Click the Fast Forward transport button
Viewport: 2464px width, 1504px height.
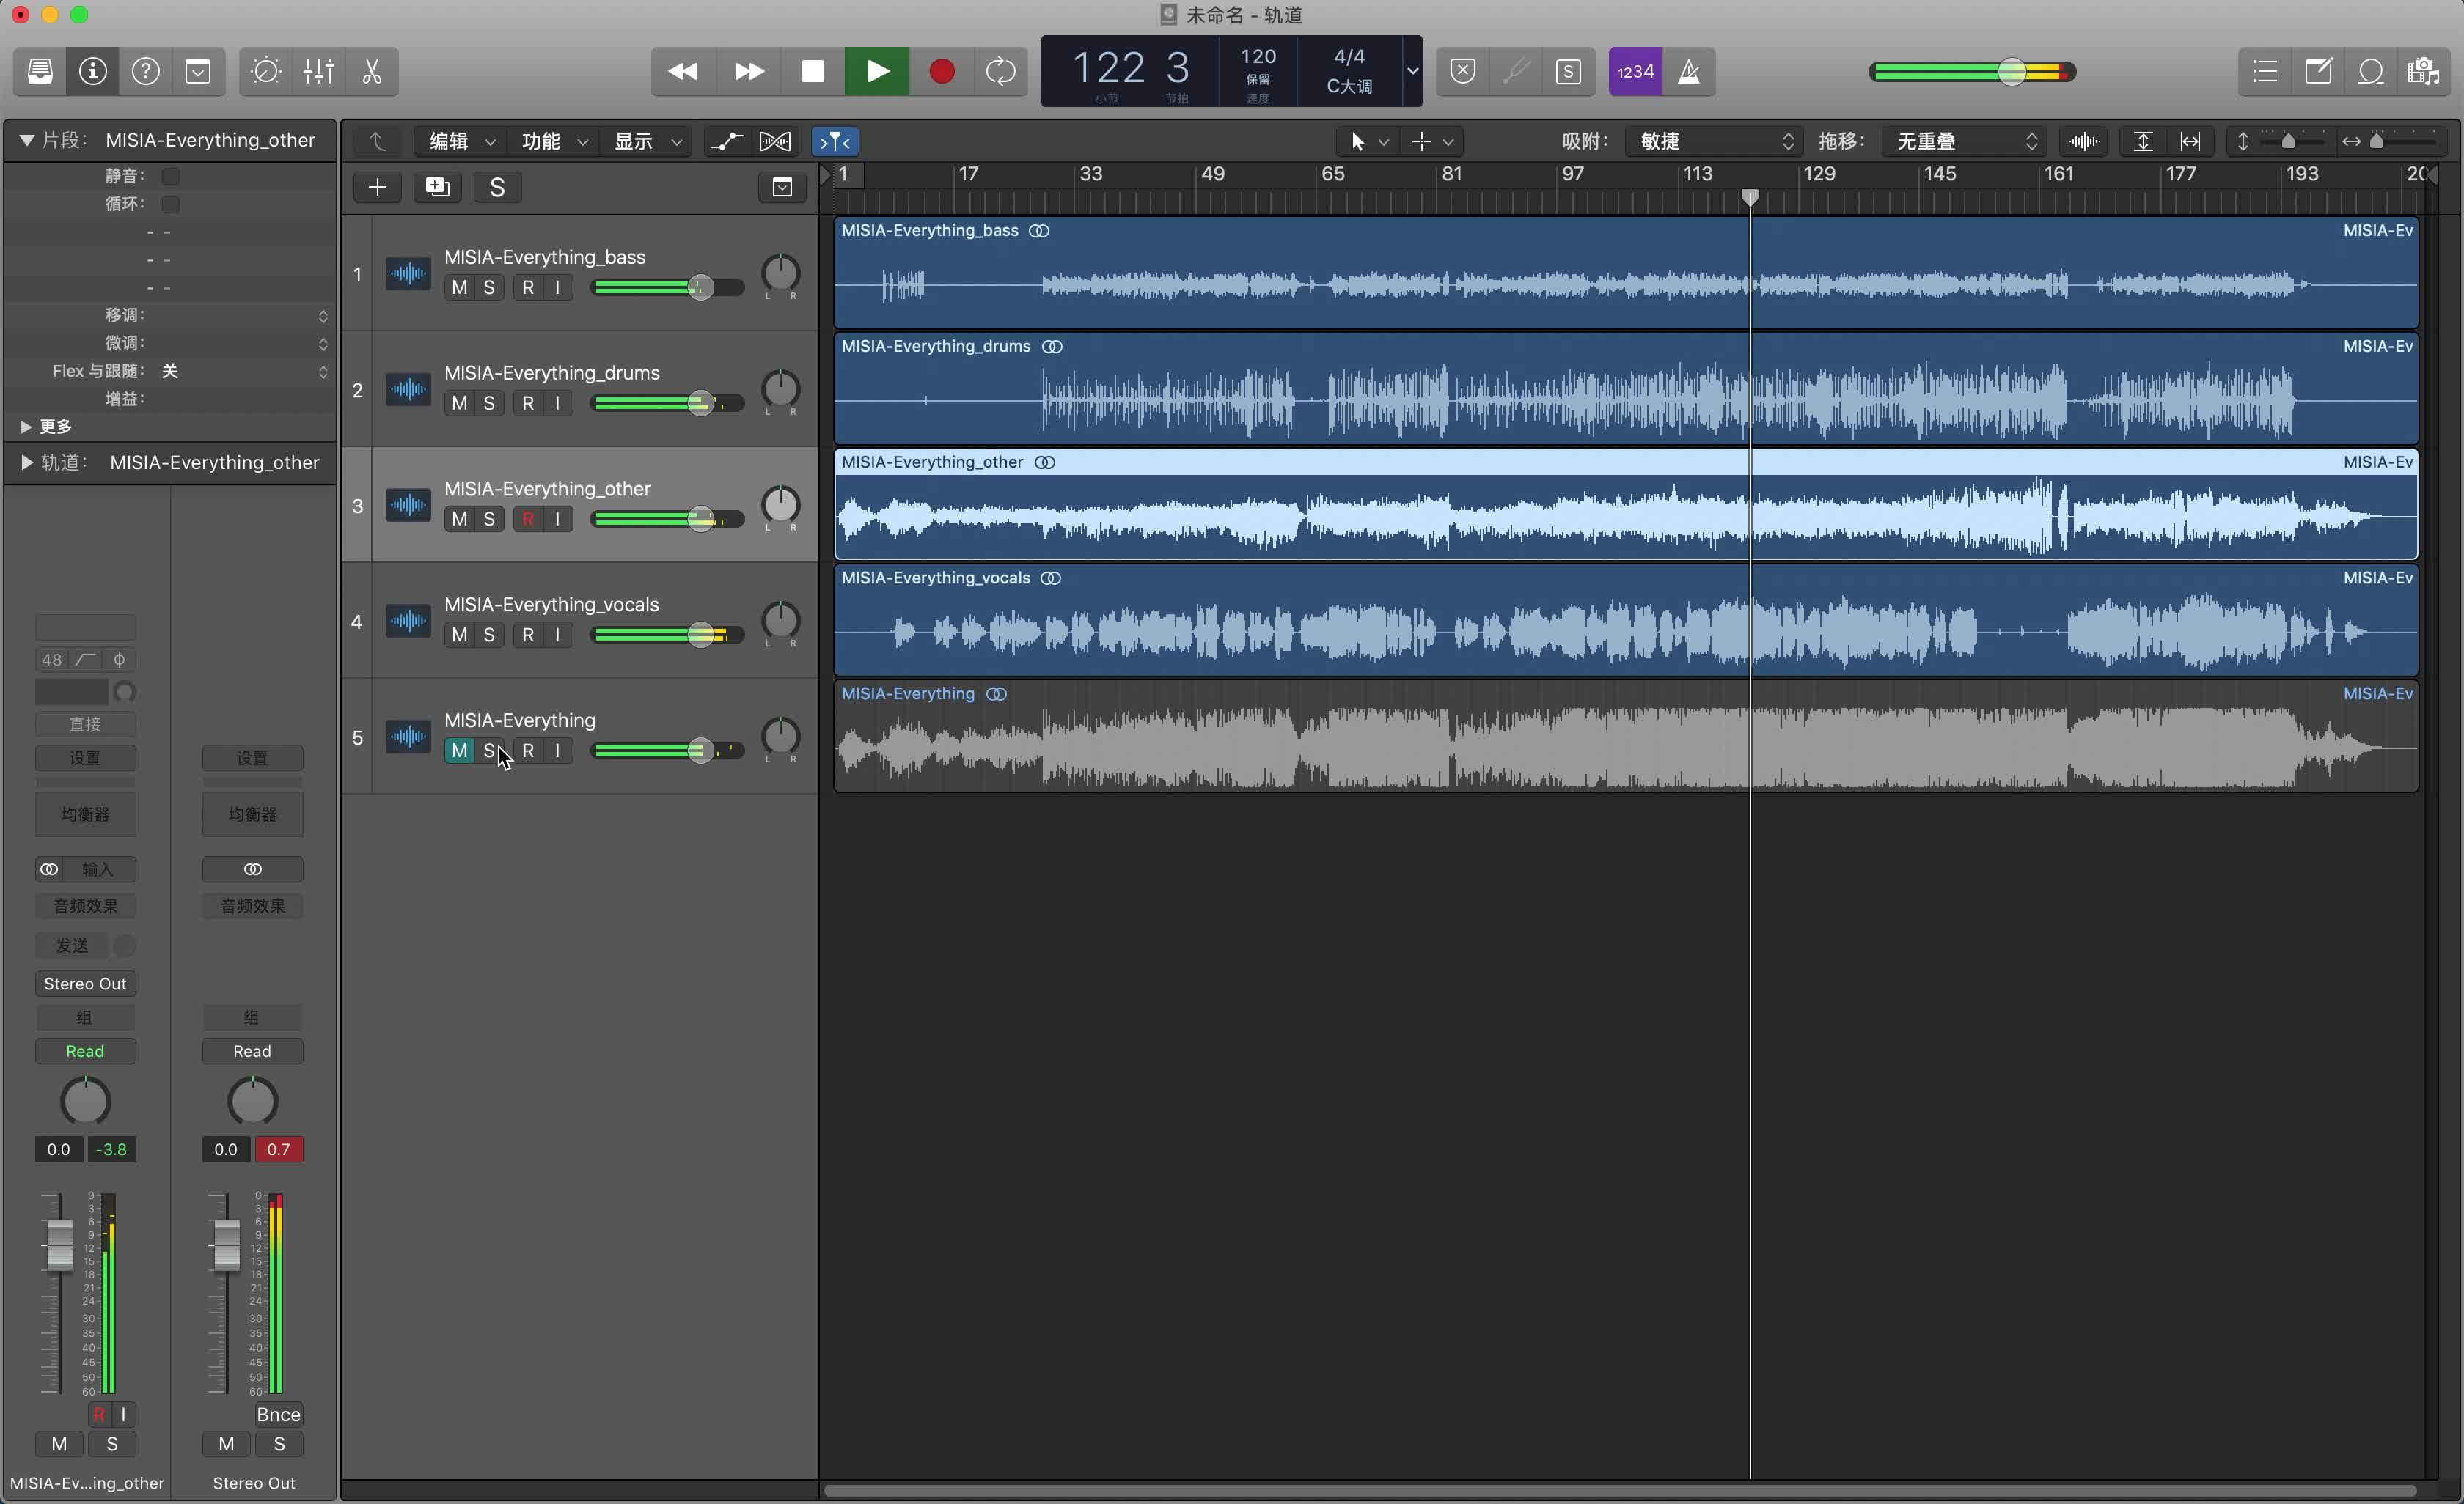click(x=749, y=71)
